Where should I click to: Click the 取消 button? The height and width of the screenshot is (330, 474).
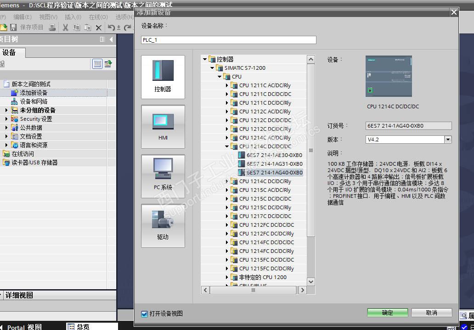coord(432,313)
